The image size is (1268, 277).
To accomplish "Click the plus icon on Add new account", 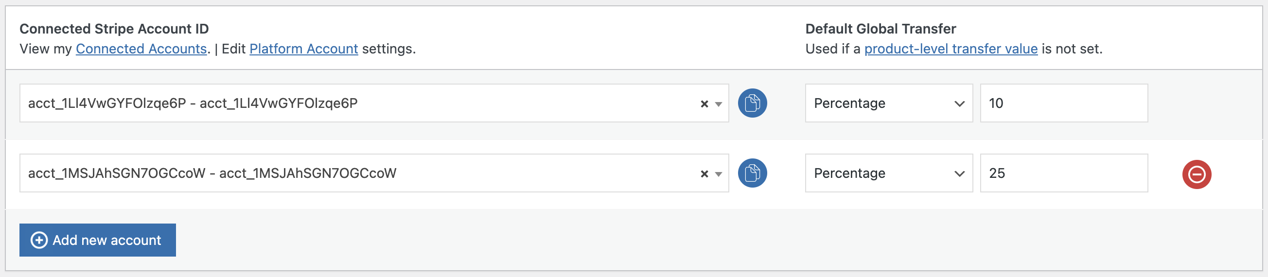I will point(39,240).
